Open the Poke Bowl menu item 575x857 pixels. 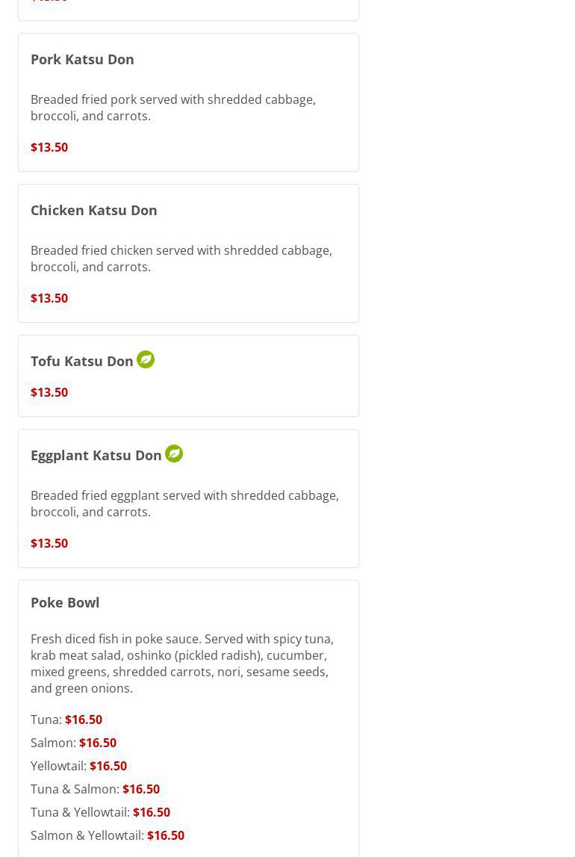click(x=65, y=602)
